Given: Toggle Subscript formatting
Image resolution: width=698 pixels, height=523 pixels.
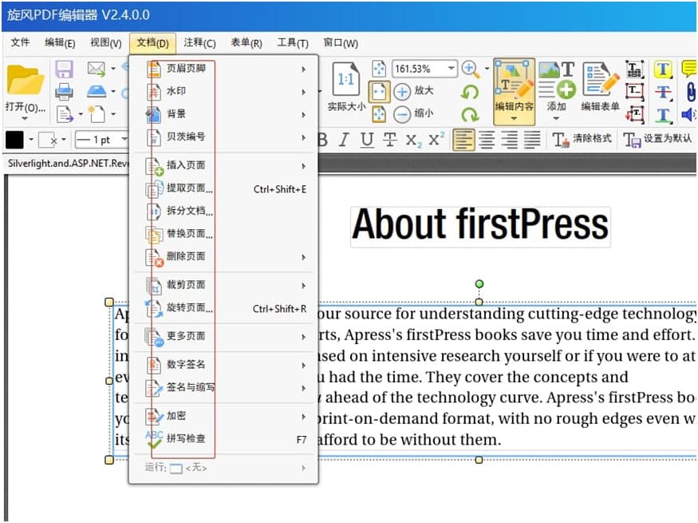Looking at the screenshot, I should (x=413, y=141).
